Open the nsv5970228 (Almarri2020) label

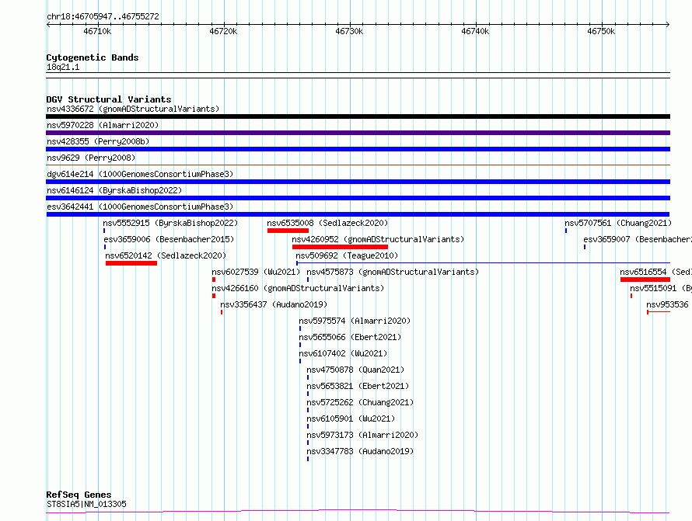(103, 125)
